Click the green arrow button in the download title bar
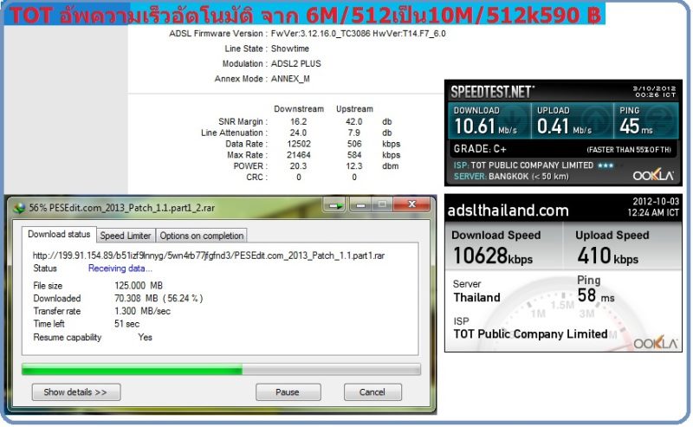Screen dimensions: 693x427 pyautogui.click(x=335, y=205)
